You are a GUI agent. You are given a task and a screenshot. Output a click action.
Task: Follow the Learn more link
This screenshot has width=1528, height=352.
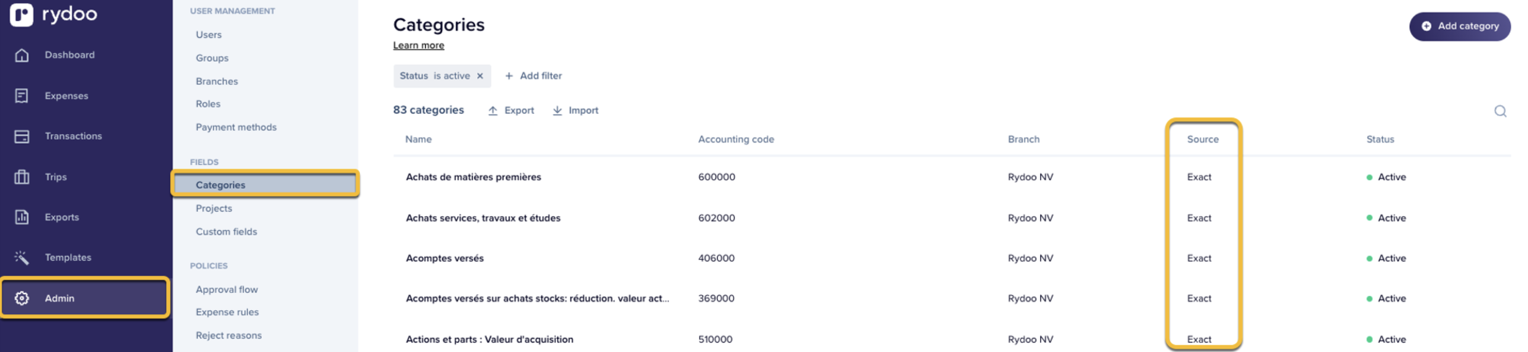click(418, 46)
